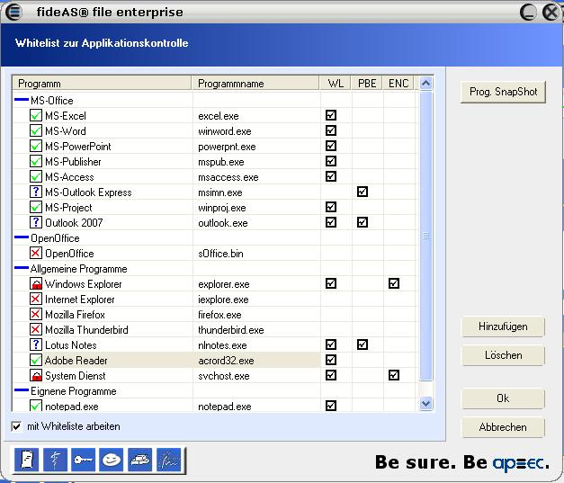Click red lock icon for System Dienst
564x483 pixels.
pos(36,375)
